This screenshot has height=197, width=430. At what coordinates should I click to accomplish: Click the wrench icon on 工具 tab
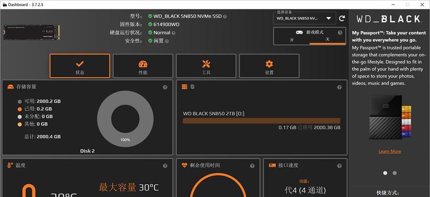coord(206,64)
